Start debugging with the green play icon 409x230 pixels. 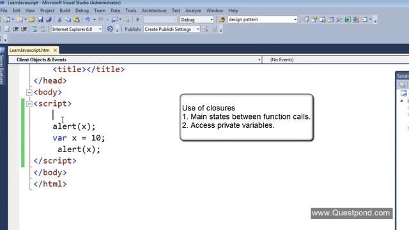[x=138, y=20]
